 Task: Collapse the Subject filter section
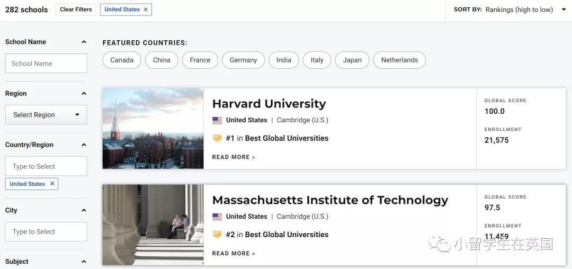click(x=84, y=262)
